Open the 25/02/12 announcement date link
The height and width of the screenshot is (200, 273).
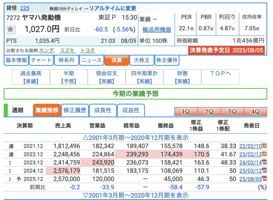pyautogui.click(x=251, y=171)
